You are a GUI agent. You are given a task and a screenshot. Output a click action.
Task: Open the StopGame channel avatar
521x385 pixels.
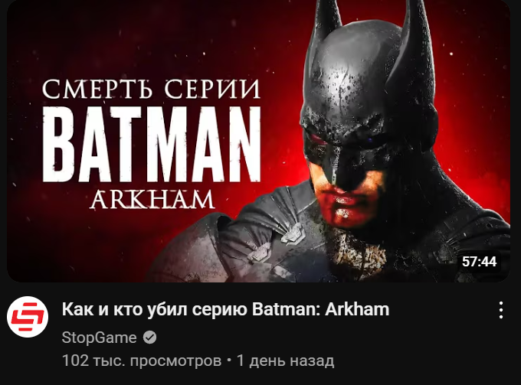(28, 317)
